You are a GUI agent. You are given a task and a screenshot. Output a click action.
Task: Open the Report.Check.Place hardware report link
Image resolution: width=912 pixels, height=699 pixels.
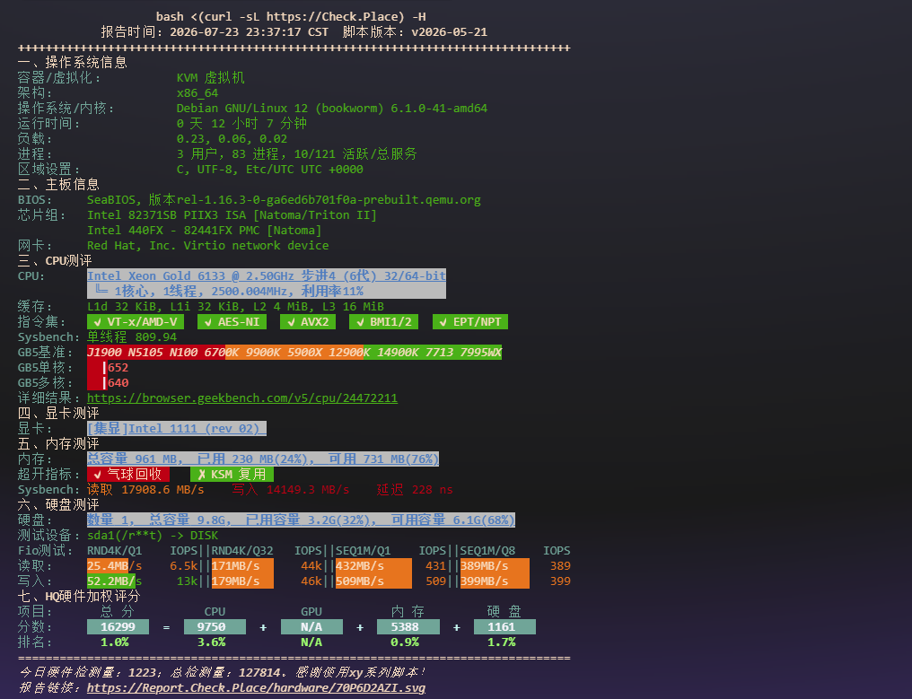coord(256,688)
